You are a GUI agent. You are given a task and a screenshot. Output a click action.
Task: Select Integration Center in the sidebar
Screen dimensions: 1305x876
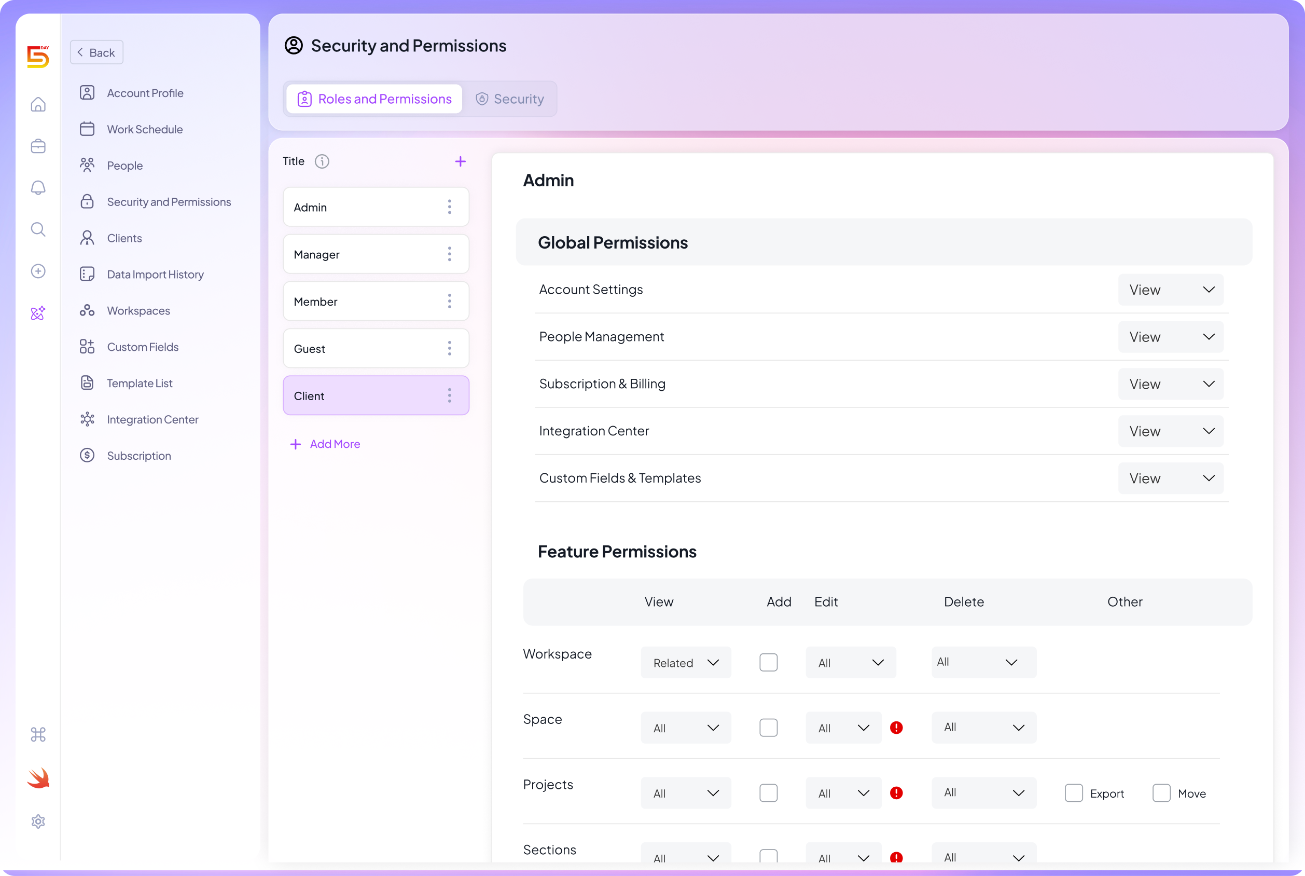tap(152, 419)
